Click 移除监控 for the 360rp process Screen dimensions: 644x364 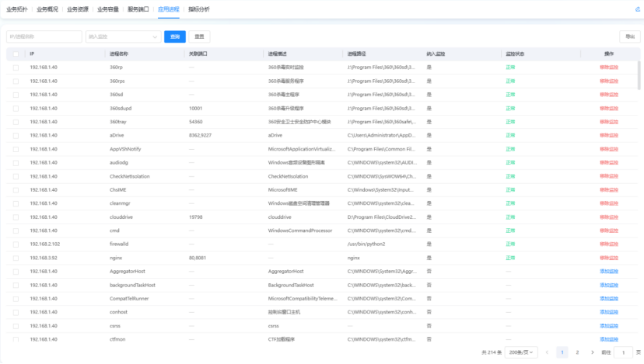[609, 68]
